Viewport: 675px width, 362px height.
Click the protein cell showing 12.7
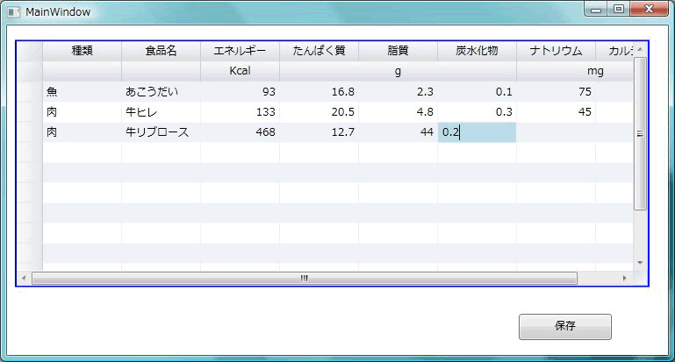(319, 132)
